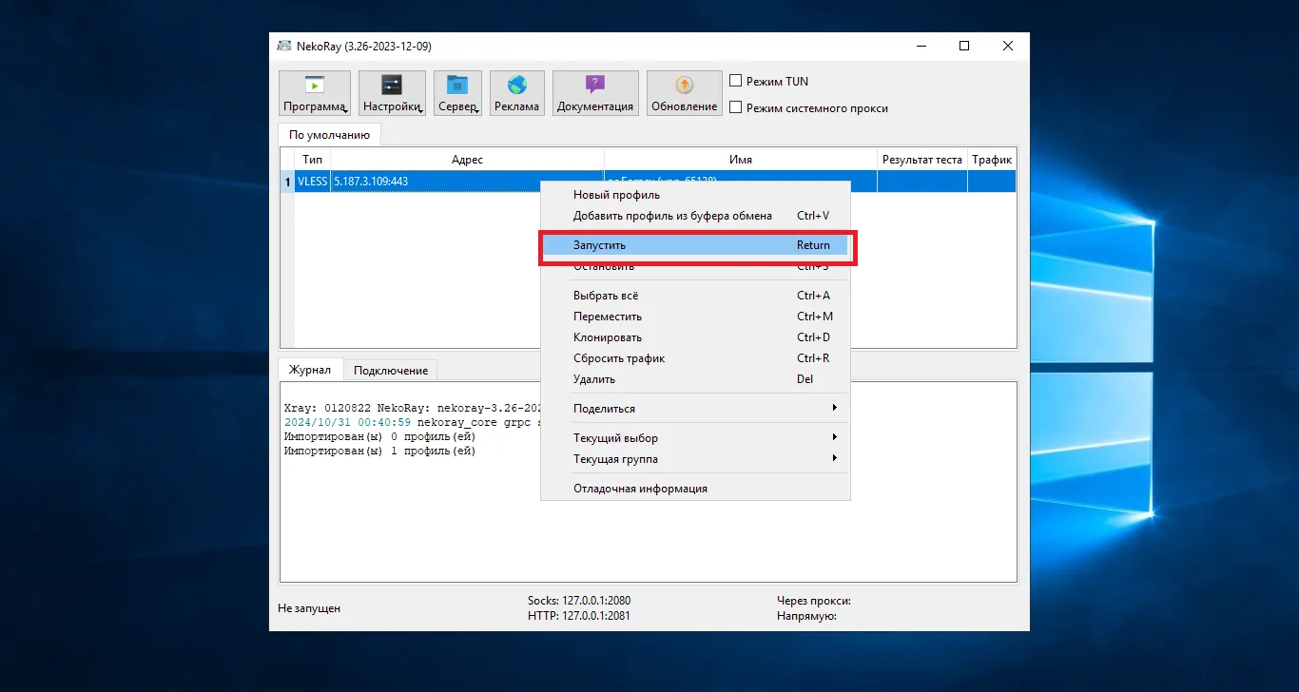The image size is (1299, 692).
Task: Enable the Режим TUN checkbox
Action: click(x=735, y=82)
